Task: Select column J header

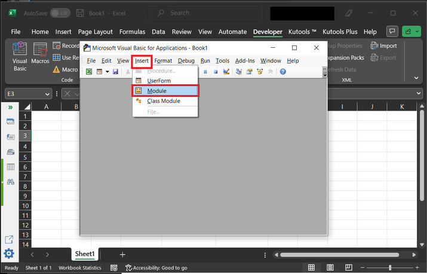Action: point(372,106)
